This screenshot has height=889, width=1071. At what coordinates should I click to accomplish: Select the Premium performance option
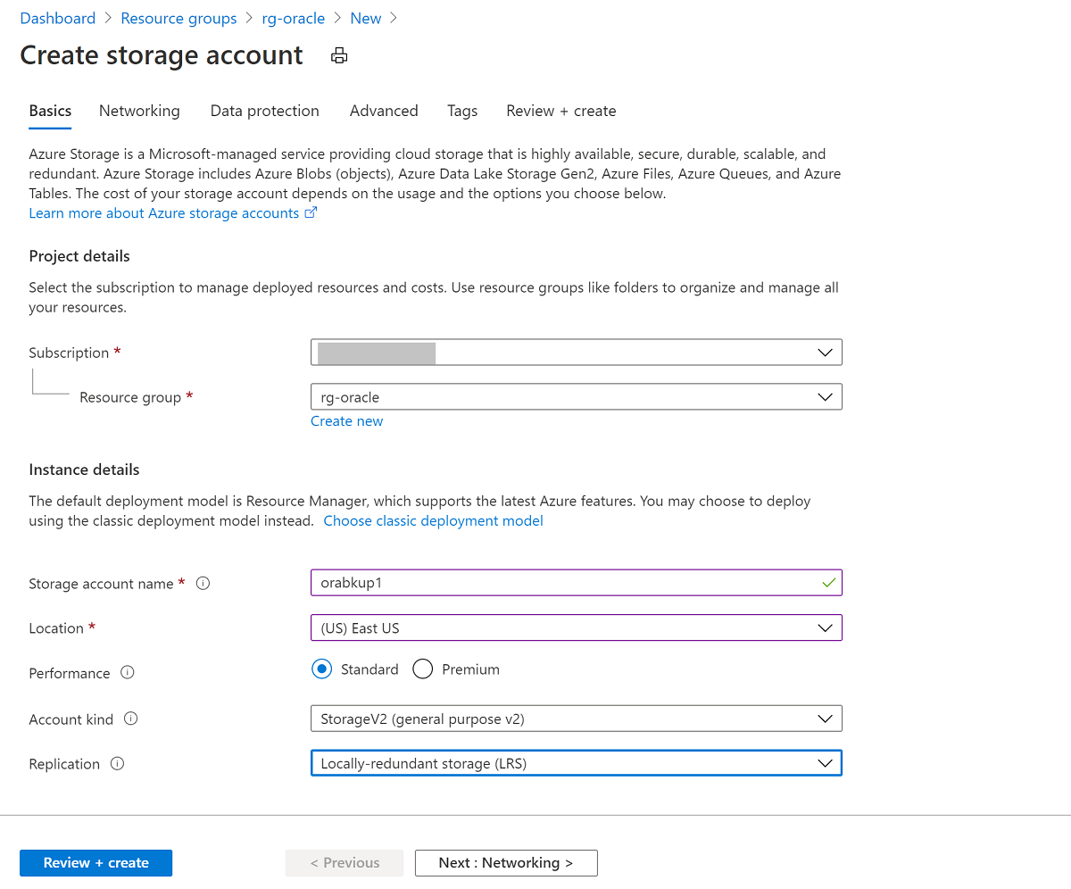(423, 669)
